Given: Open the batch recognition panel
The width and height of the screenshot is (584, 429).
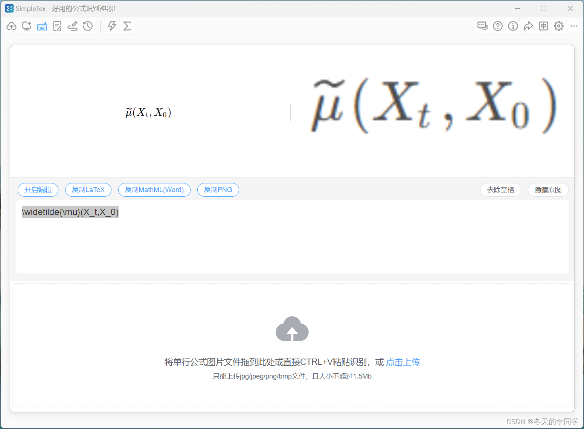Looking at the screenshot, I should [x=57, y=26].
